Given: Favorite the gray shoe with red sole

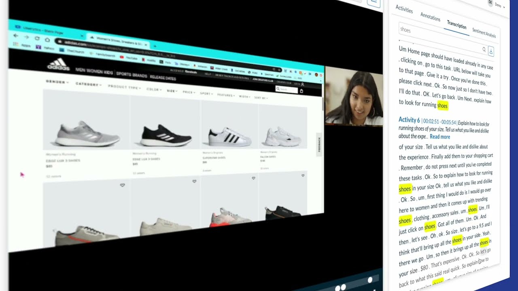Looking at the screenshot, I should pyautogui.click(x=254, y=178).
